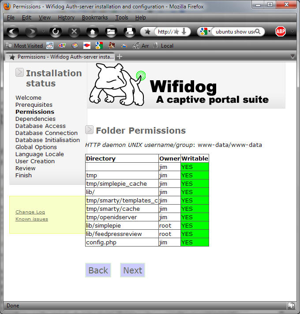Open the Help menu
300x314 pixels.
[140, 18]
